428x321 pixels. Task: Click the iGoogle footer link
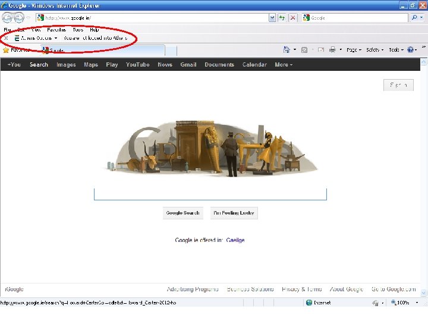point(14,289)
